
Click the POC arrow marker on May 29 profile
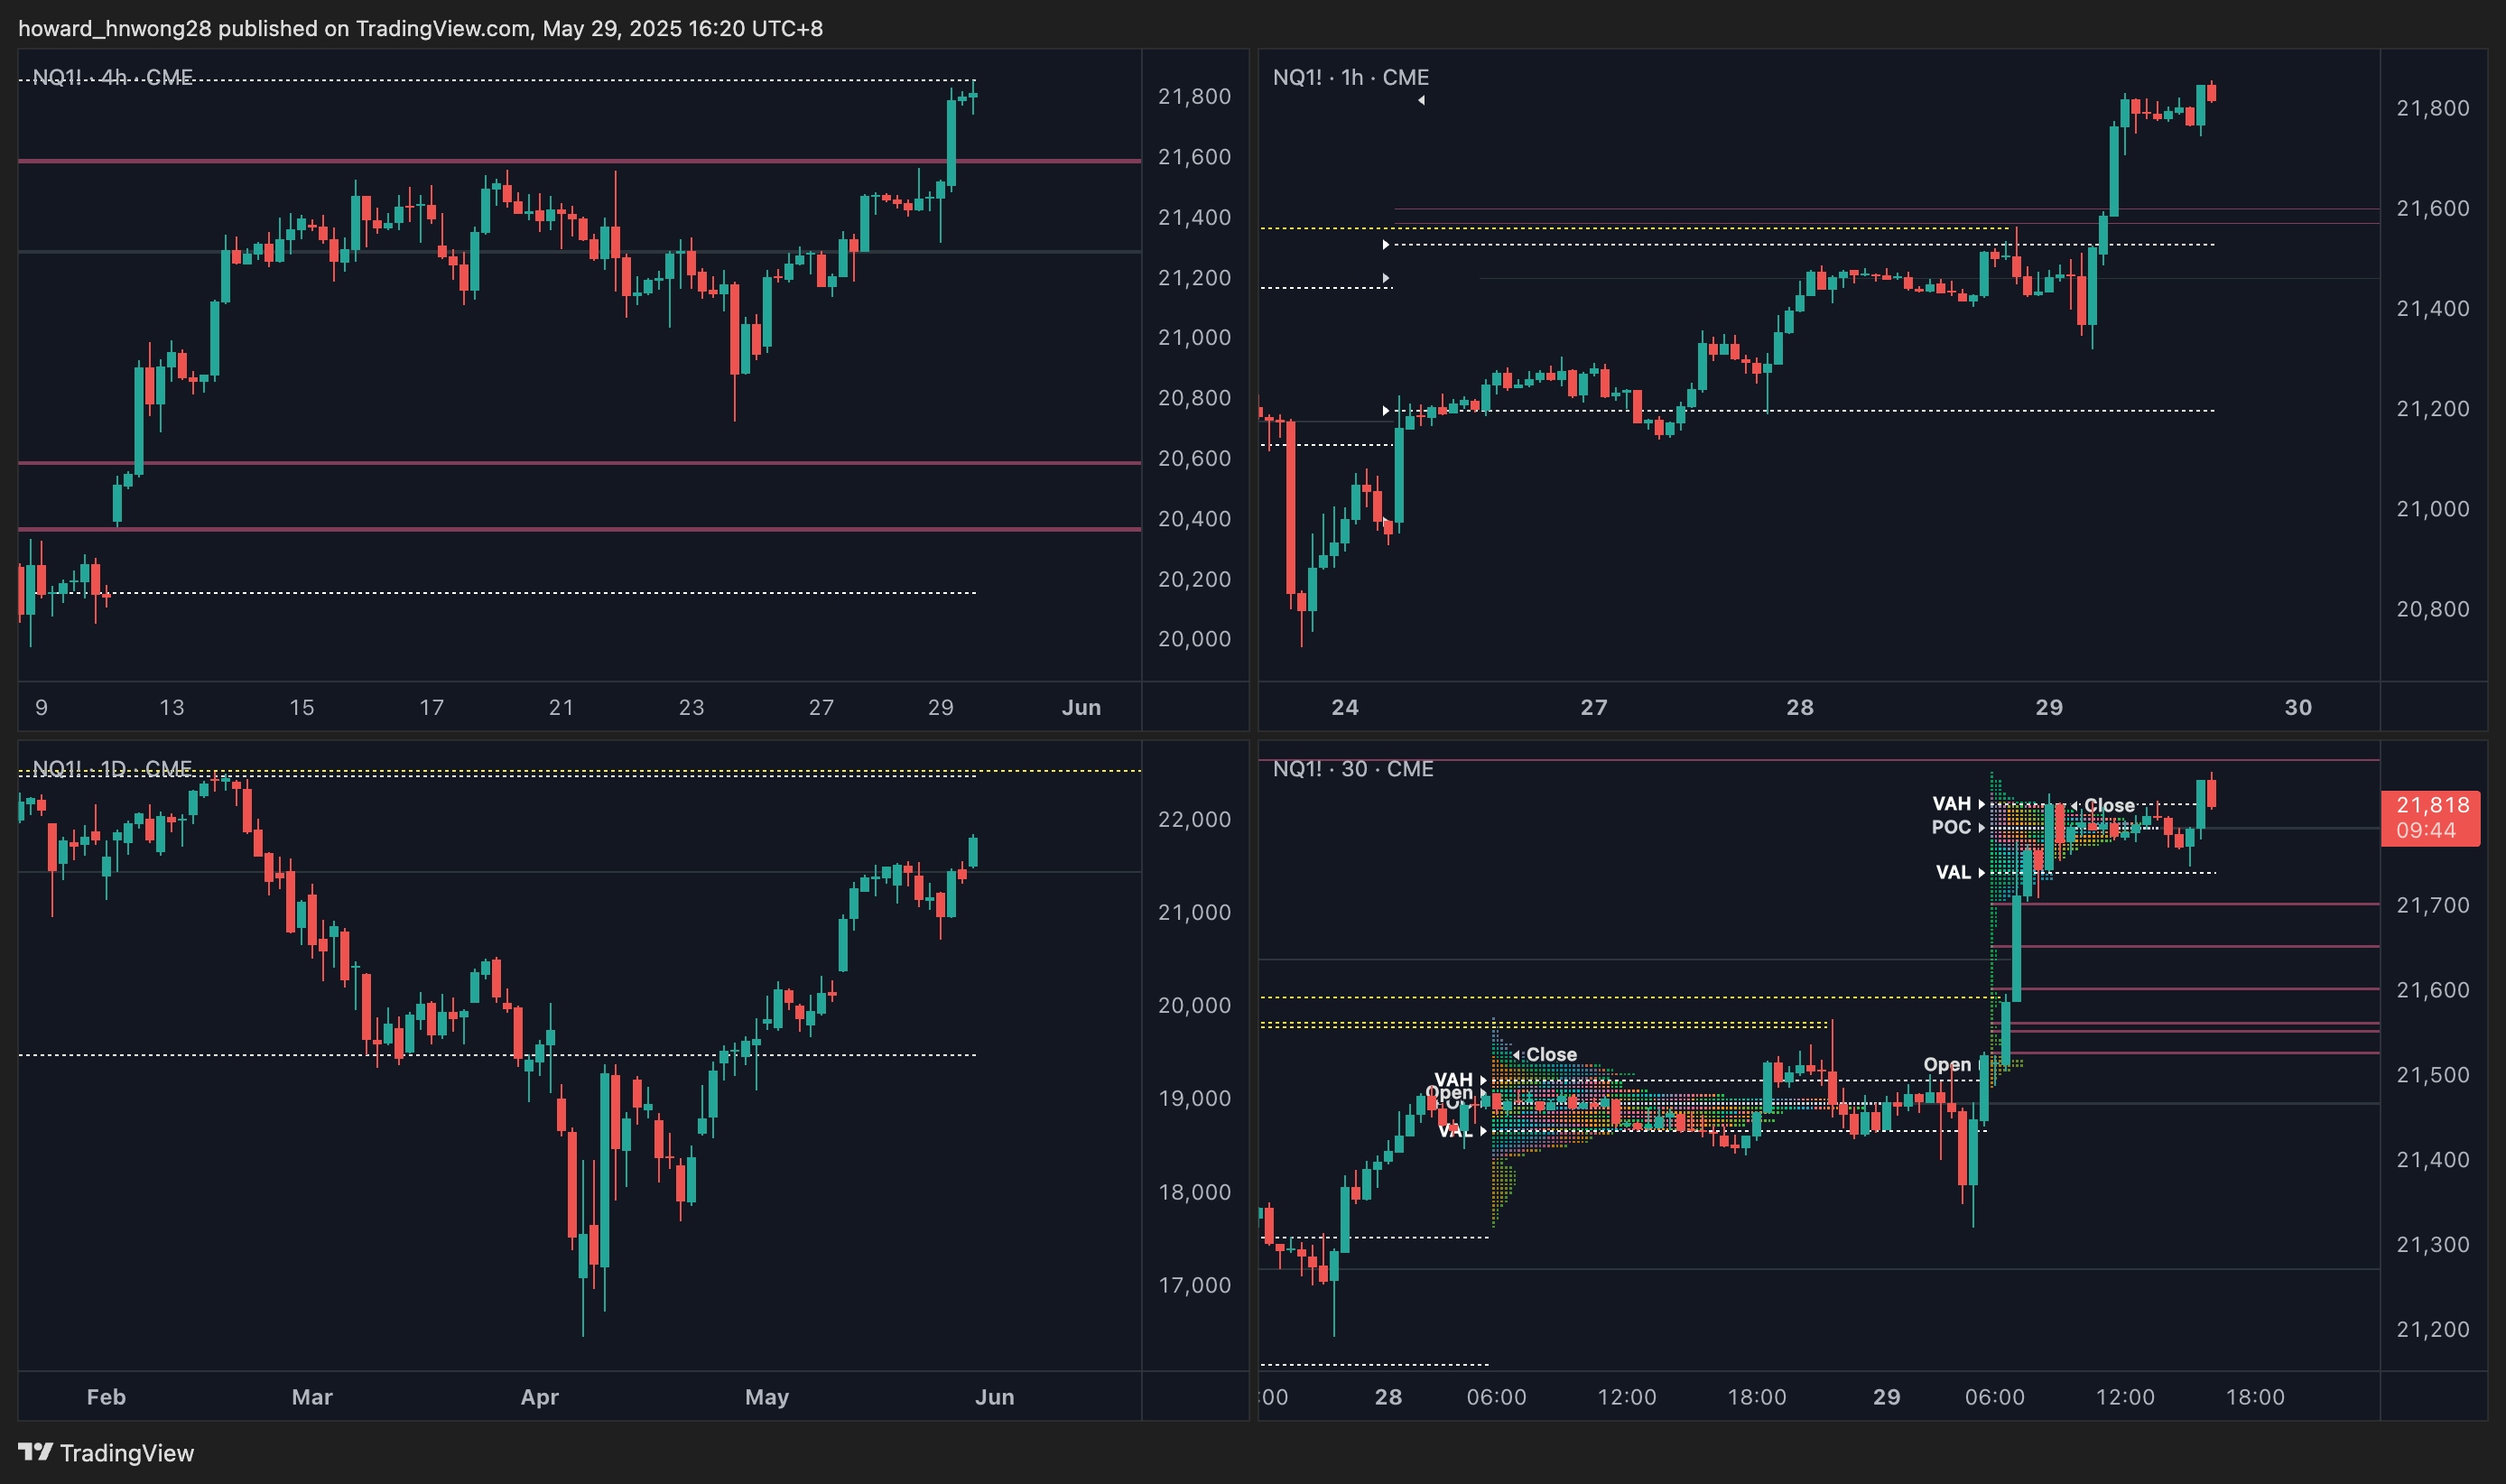(1981, 827)
